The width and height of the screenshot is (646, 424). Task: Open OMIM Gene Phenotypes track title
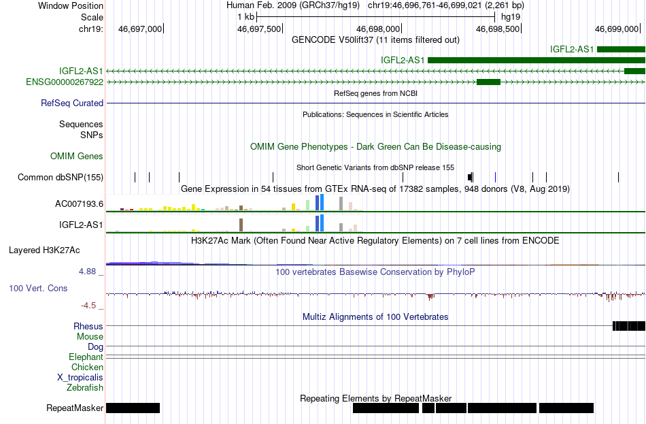pyautogui.click(x=375, y=147)
